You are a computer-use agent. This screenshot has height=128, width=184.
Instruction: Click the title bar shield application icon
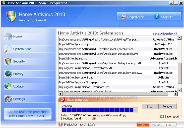4,3
